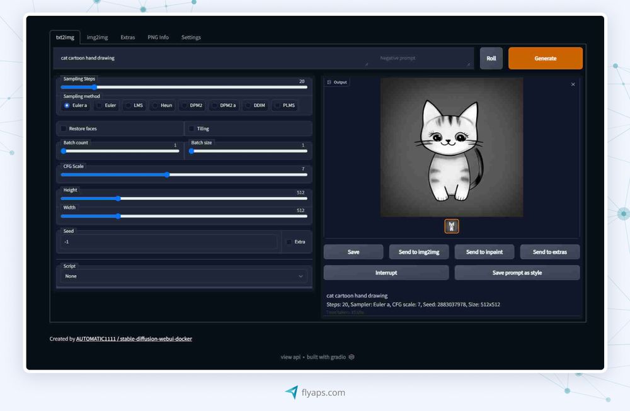Click the flyaps.com paper plane logo
This screenshot has width=630, height=411.
291,392
